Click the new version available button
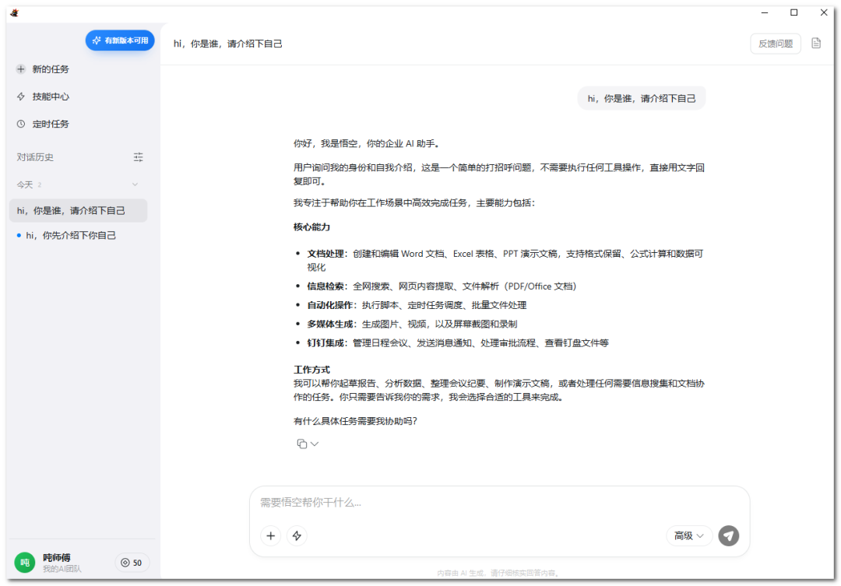 click(x=120, y=40)
